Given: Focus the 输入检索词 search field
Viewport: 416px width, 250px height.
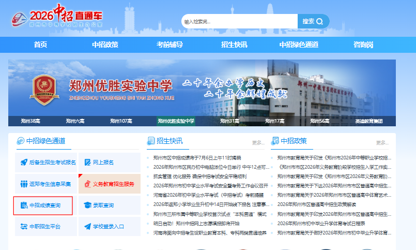Looking at the screenshot, I should coord(239,21).
